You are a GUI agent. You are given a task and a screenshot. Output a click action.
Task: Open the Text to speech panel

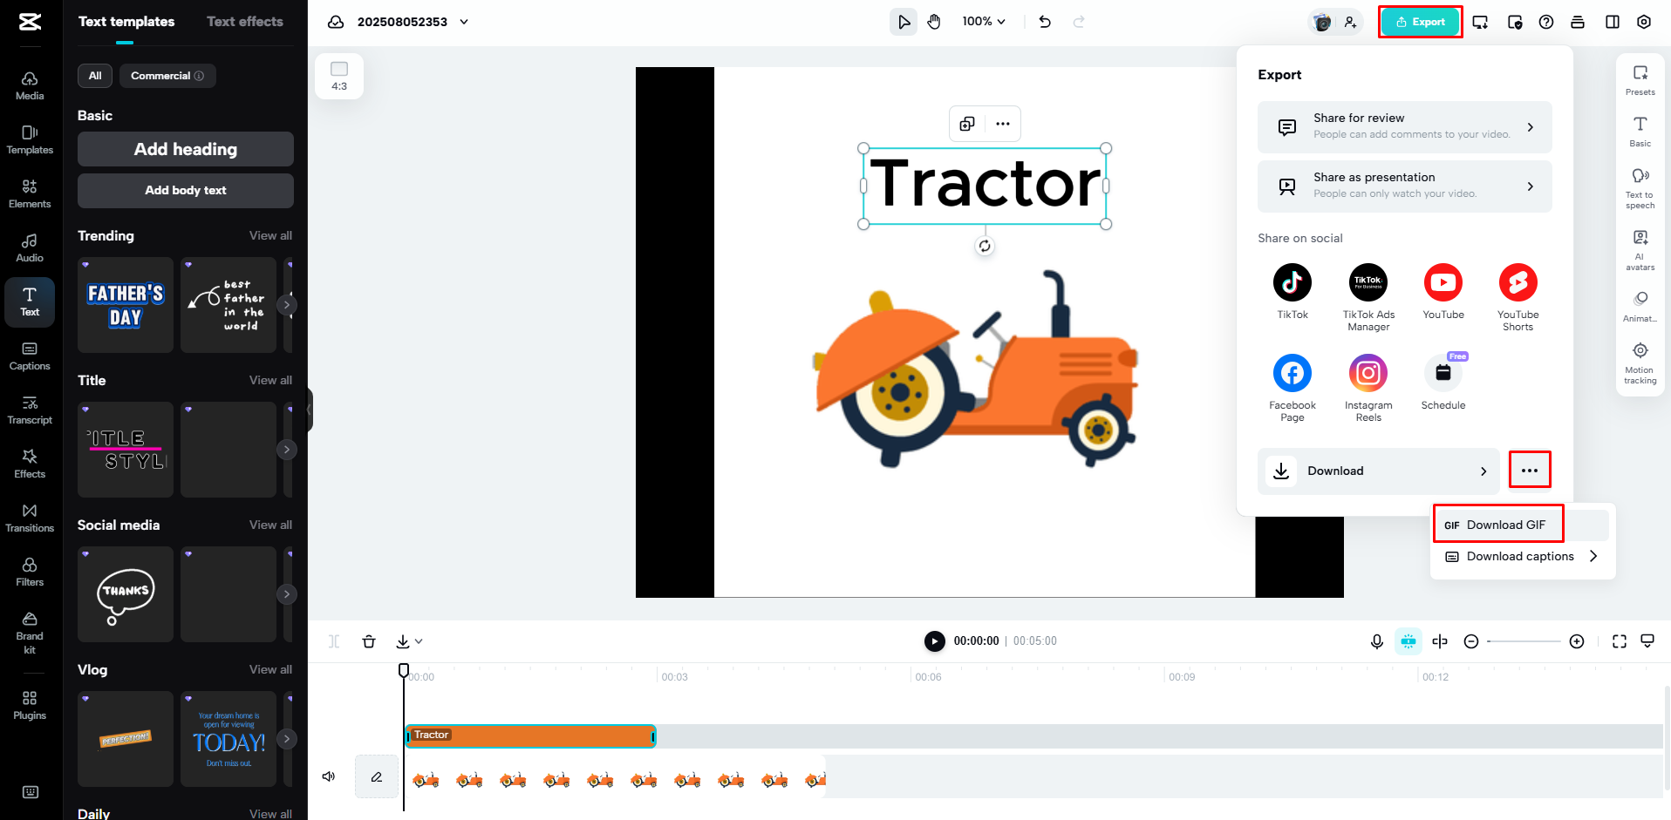[1640, 187]
